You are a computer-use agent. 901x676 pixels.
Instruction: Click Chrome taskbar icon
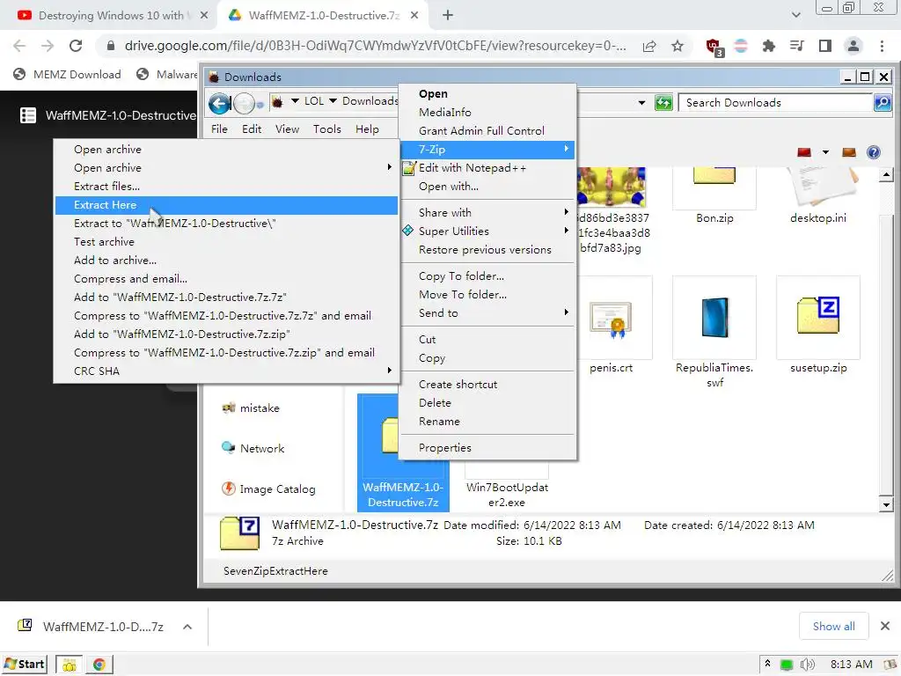click(99, 665)
